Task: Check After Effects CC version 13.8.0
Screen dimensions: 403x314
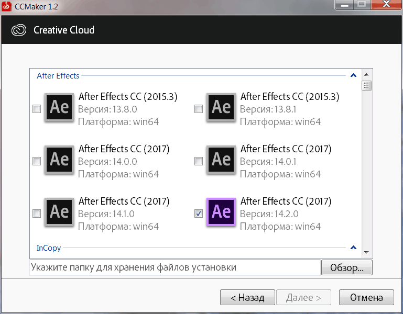Action: 37,109
